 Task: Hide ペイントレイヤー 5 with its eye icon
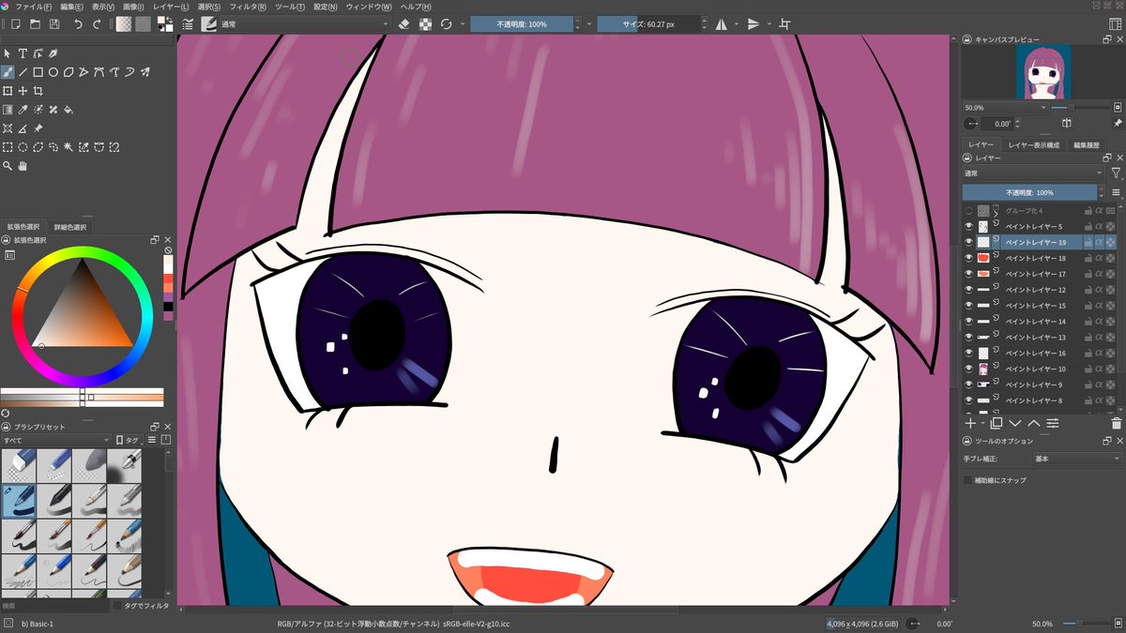(969, 226)
